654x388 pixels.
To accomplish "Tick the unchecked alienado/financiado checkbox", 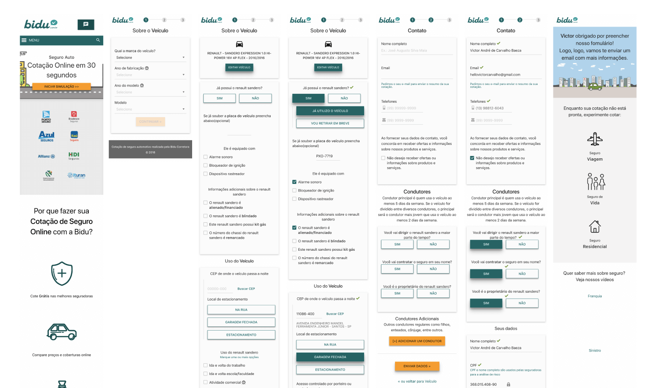I will pyautogui.click(x=205, y=203).
